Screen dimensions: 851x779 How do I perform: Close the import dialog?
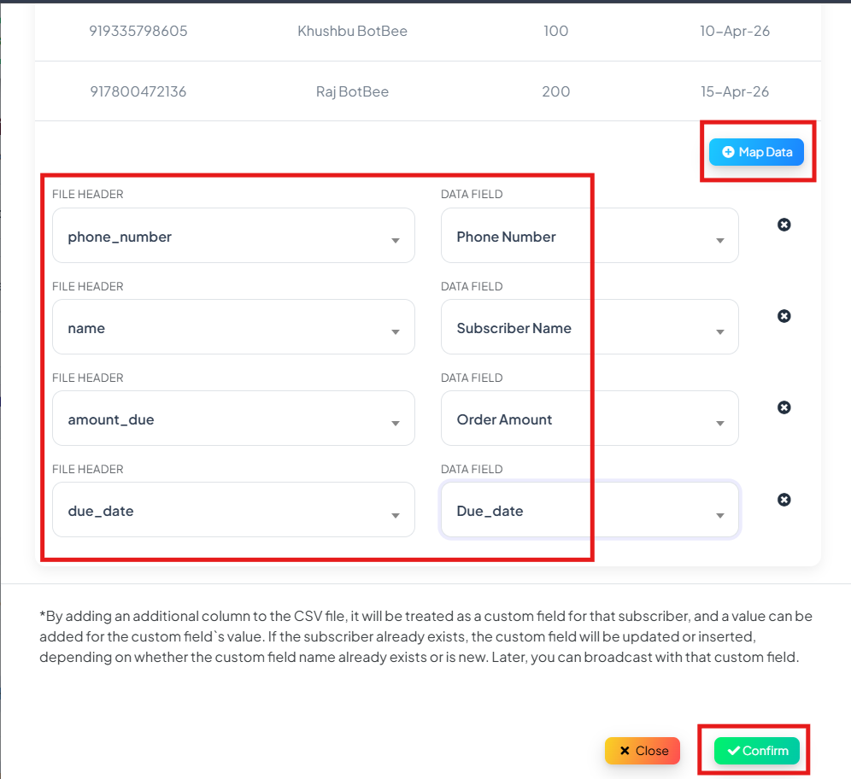[642, 751]
